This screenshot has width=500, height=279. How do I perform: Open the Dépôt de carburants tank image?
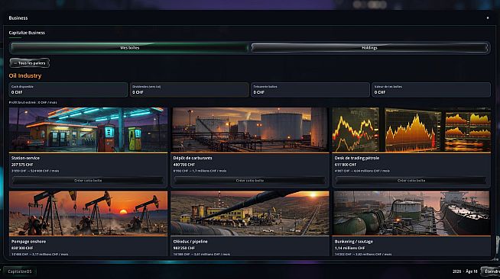tap(250, 130)
